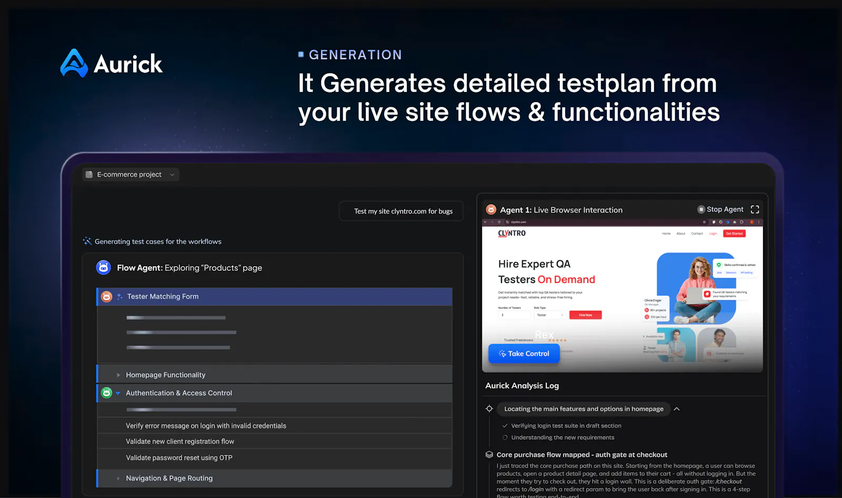The image size is (842, 498).
Task: Click the checkmark beside Verifying login test suite
Action: (505, 426)
